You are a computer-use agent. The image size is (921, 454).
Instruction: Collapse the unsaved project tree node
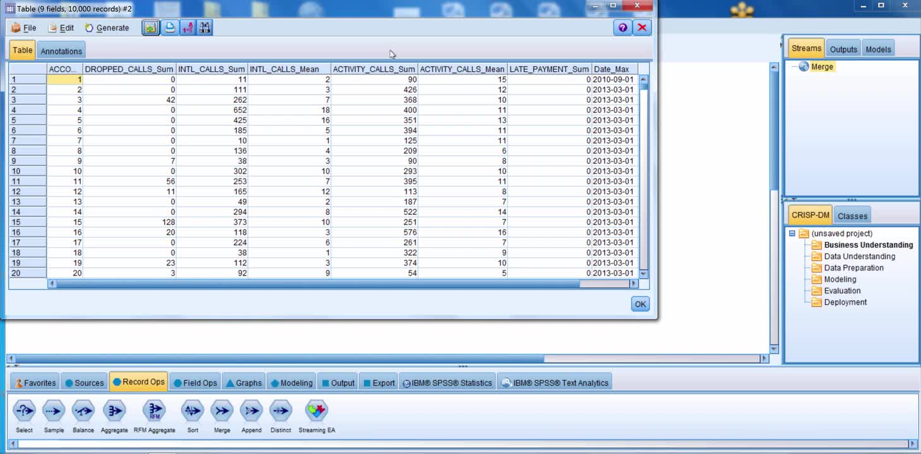click(792, 234)
